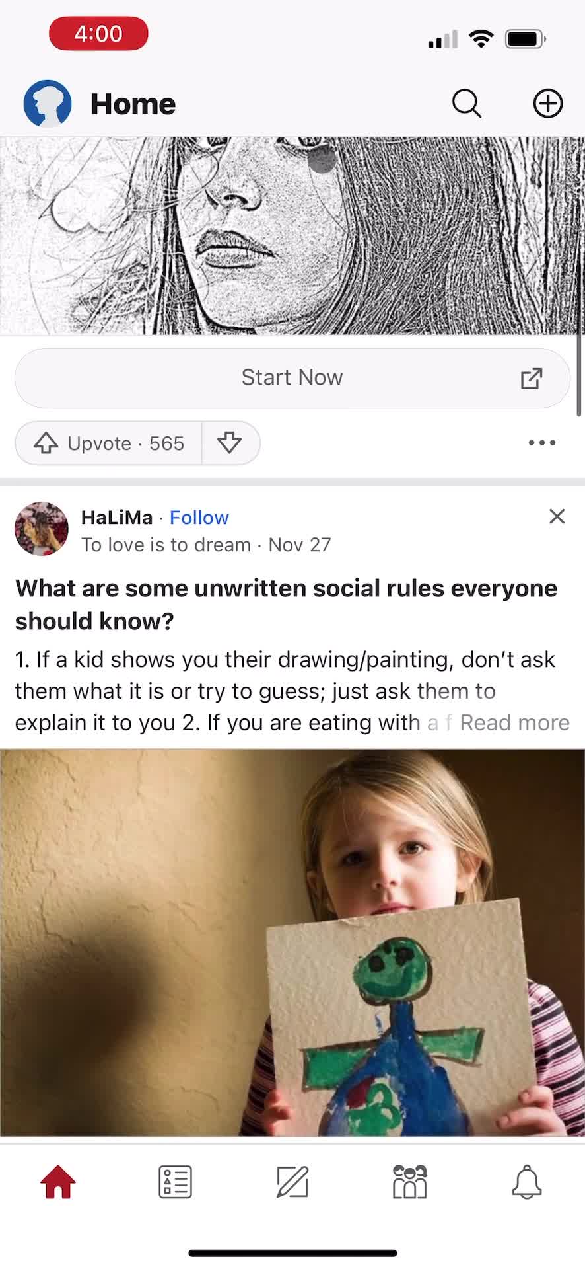The height and width of the screenshot is (1269, 585).
Task: Downvote the sketch portrait post
Action: pyautogui.click(x=230, y=443)
